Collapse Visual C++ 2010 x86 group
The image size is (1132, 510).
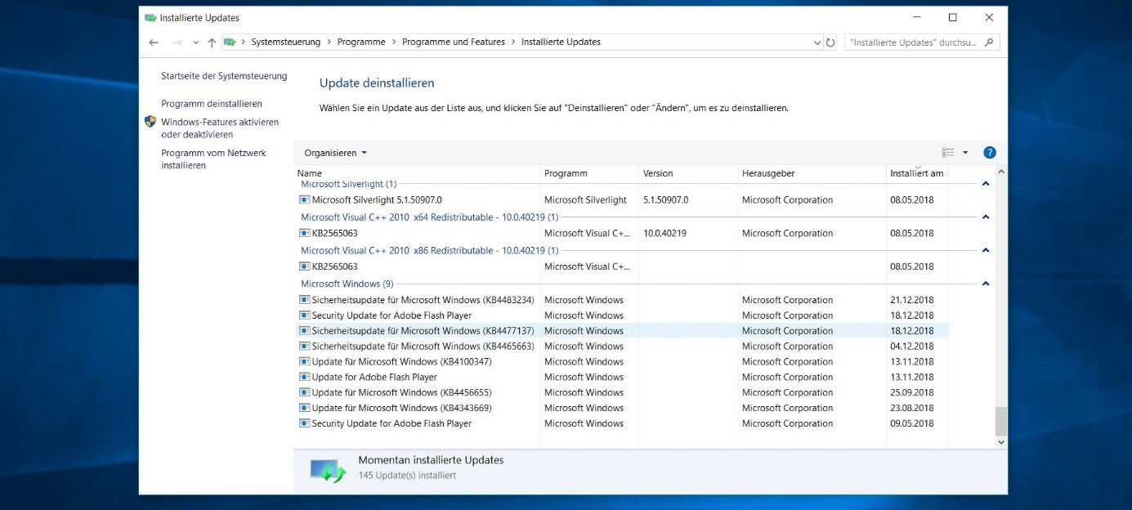pos(986,251)
